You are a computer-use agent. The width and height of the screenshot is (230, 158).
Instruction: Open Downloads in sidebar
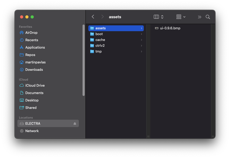point(48,69)
